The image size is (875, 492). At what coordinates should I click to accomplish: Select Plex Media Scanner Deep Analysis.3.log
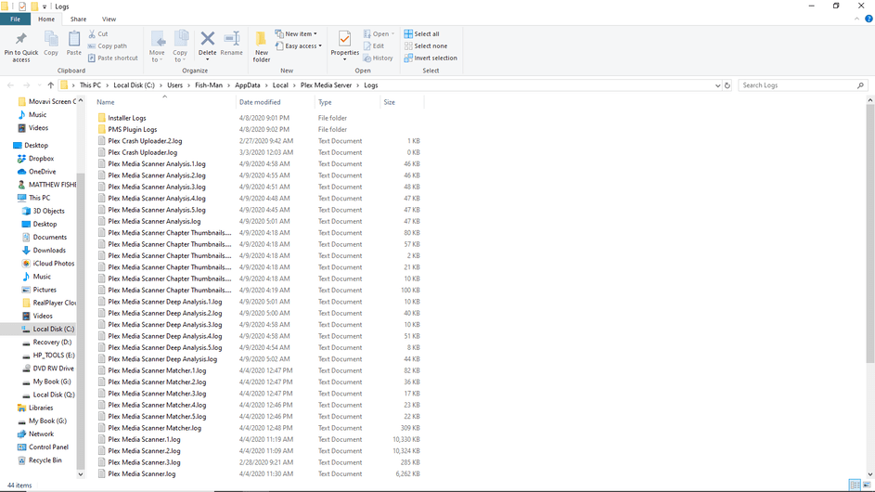[164, 325]
